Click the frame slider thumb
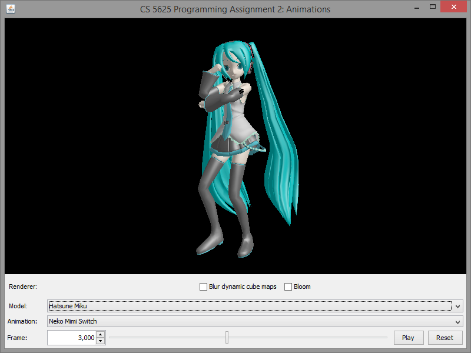This screenshot has height=353, width=471. coord(227,338)
